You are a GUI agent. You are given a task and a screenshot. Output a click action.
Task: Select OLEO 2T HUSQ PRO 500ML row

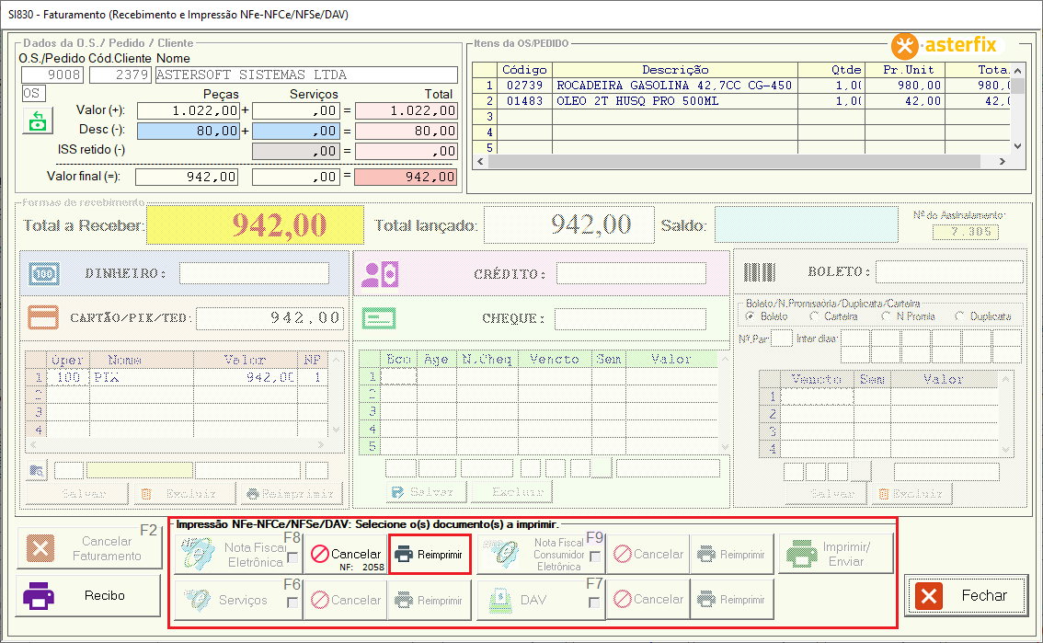click(741, 101)
